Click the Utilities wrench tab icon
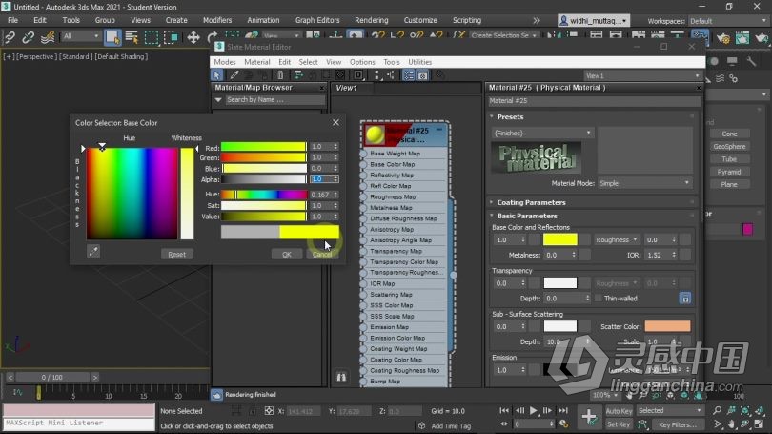The height and width of the screenshot is (434, 772). (x=751, y=61)
